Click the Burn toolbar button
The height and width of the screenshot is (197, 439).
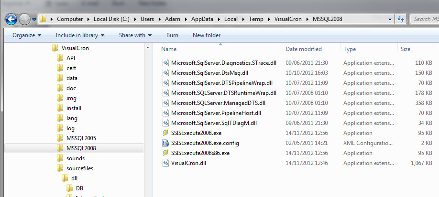coord(172,35)
